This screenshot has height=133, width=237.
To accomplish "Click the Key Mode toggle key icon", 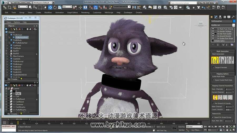I will (174, 128).
